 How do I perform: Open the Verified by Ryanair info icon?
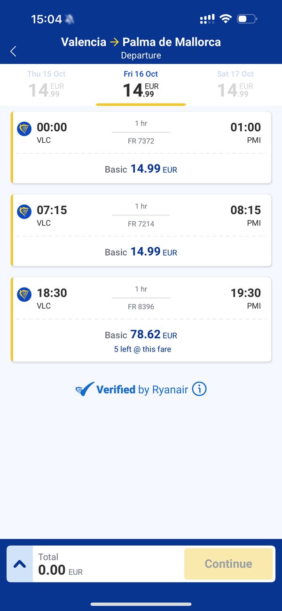point(199,389)
